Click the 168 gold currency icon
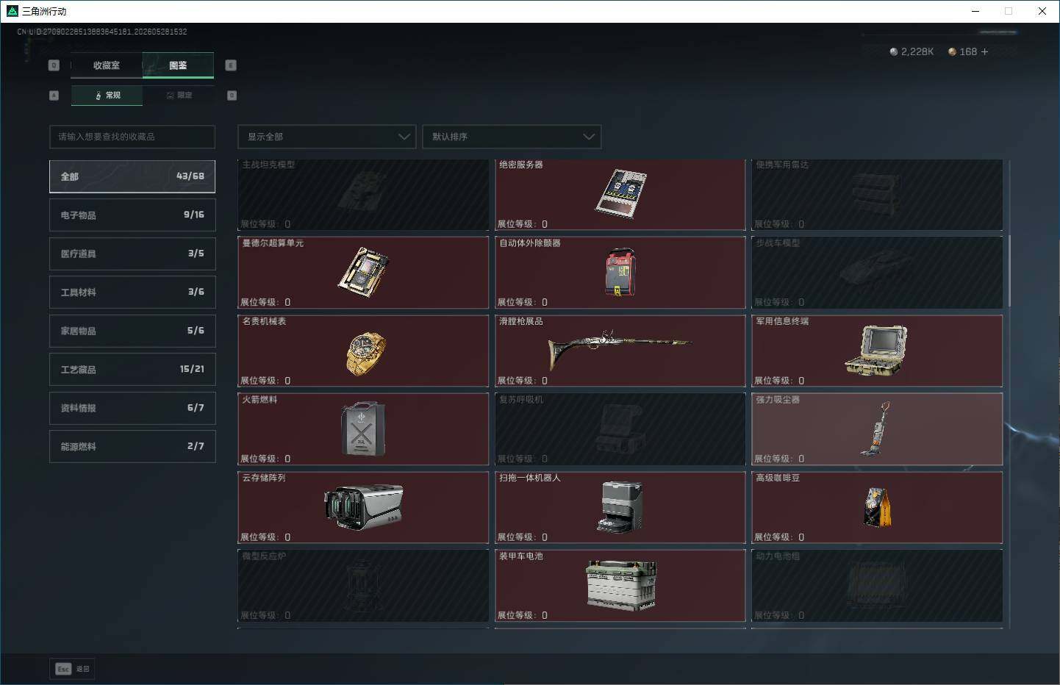 [952, 51]
